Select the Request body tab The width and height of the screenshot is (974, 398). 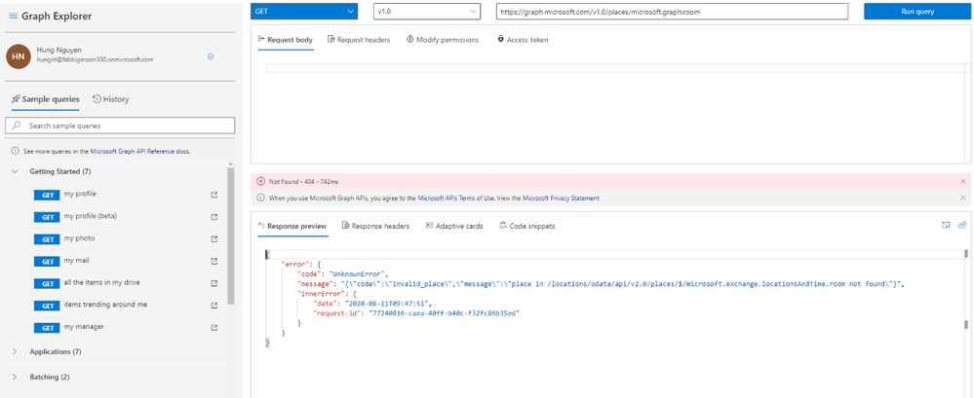(285, 40)
